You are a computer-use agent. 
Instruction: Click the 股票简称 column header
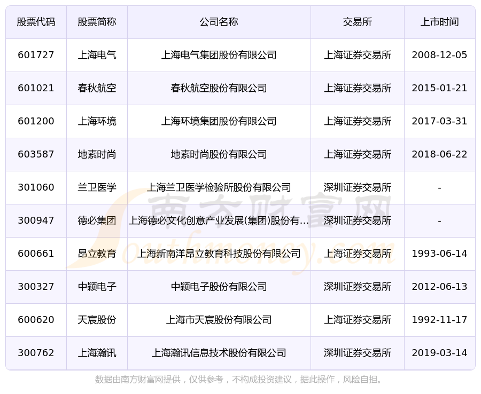coord(97,22)
